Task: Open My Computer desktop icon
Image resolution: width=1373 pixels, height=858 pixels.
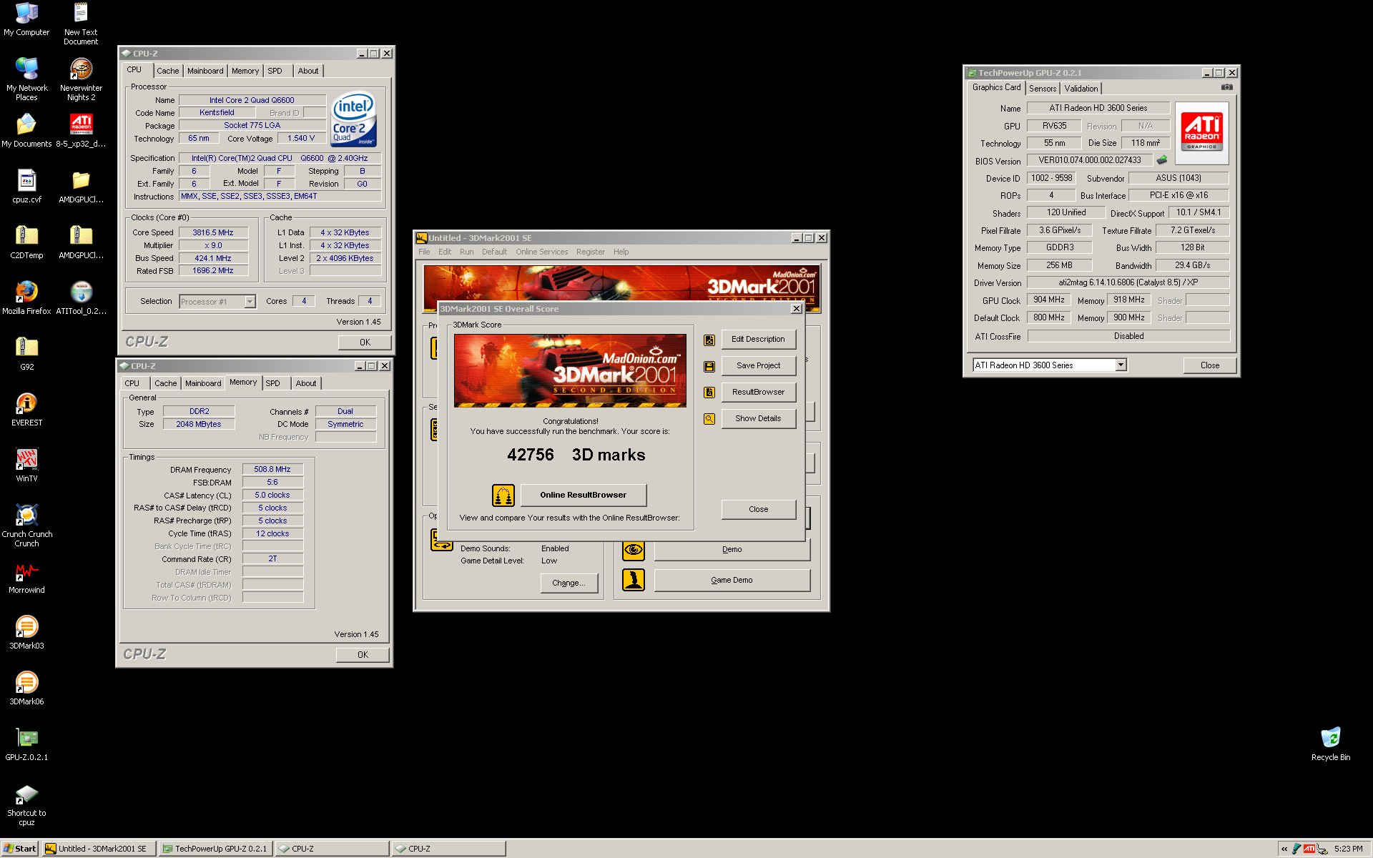Action: (26, 19)
